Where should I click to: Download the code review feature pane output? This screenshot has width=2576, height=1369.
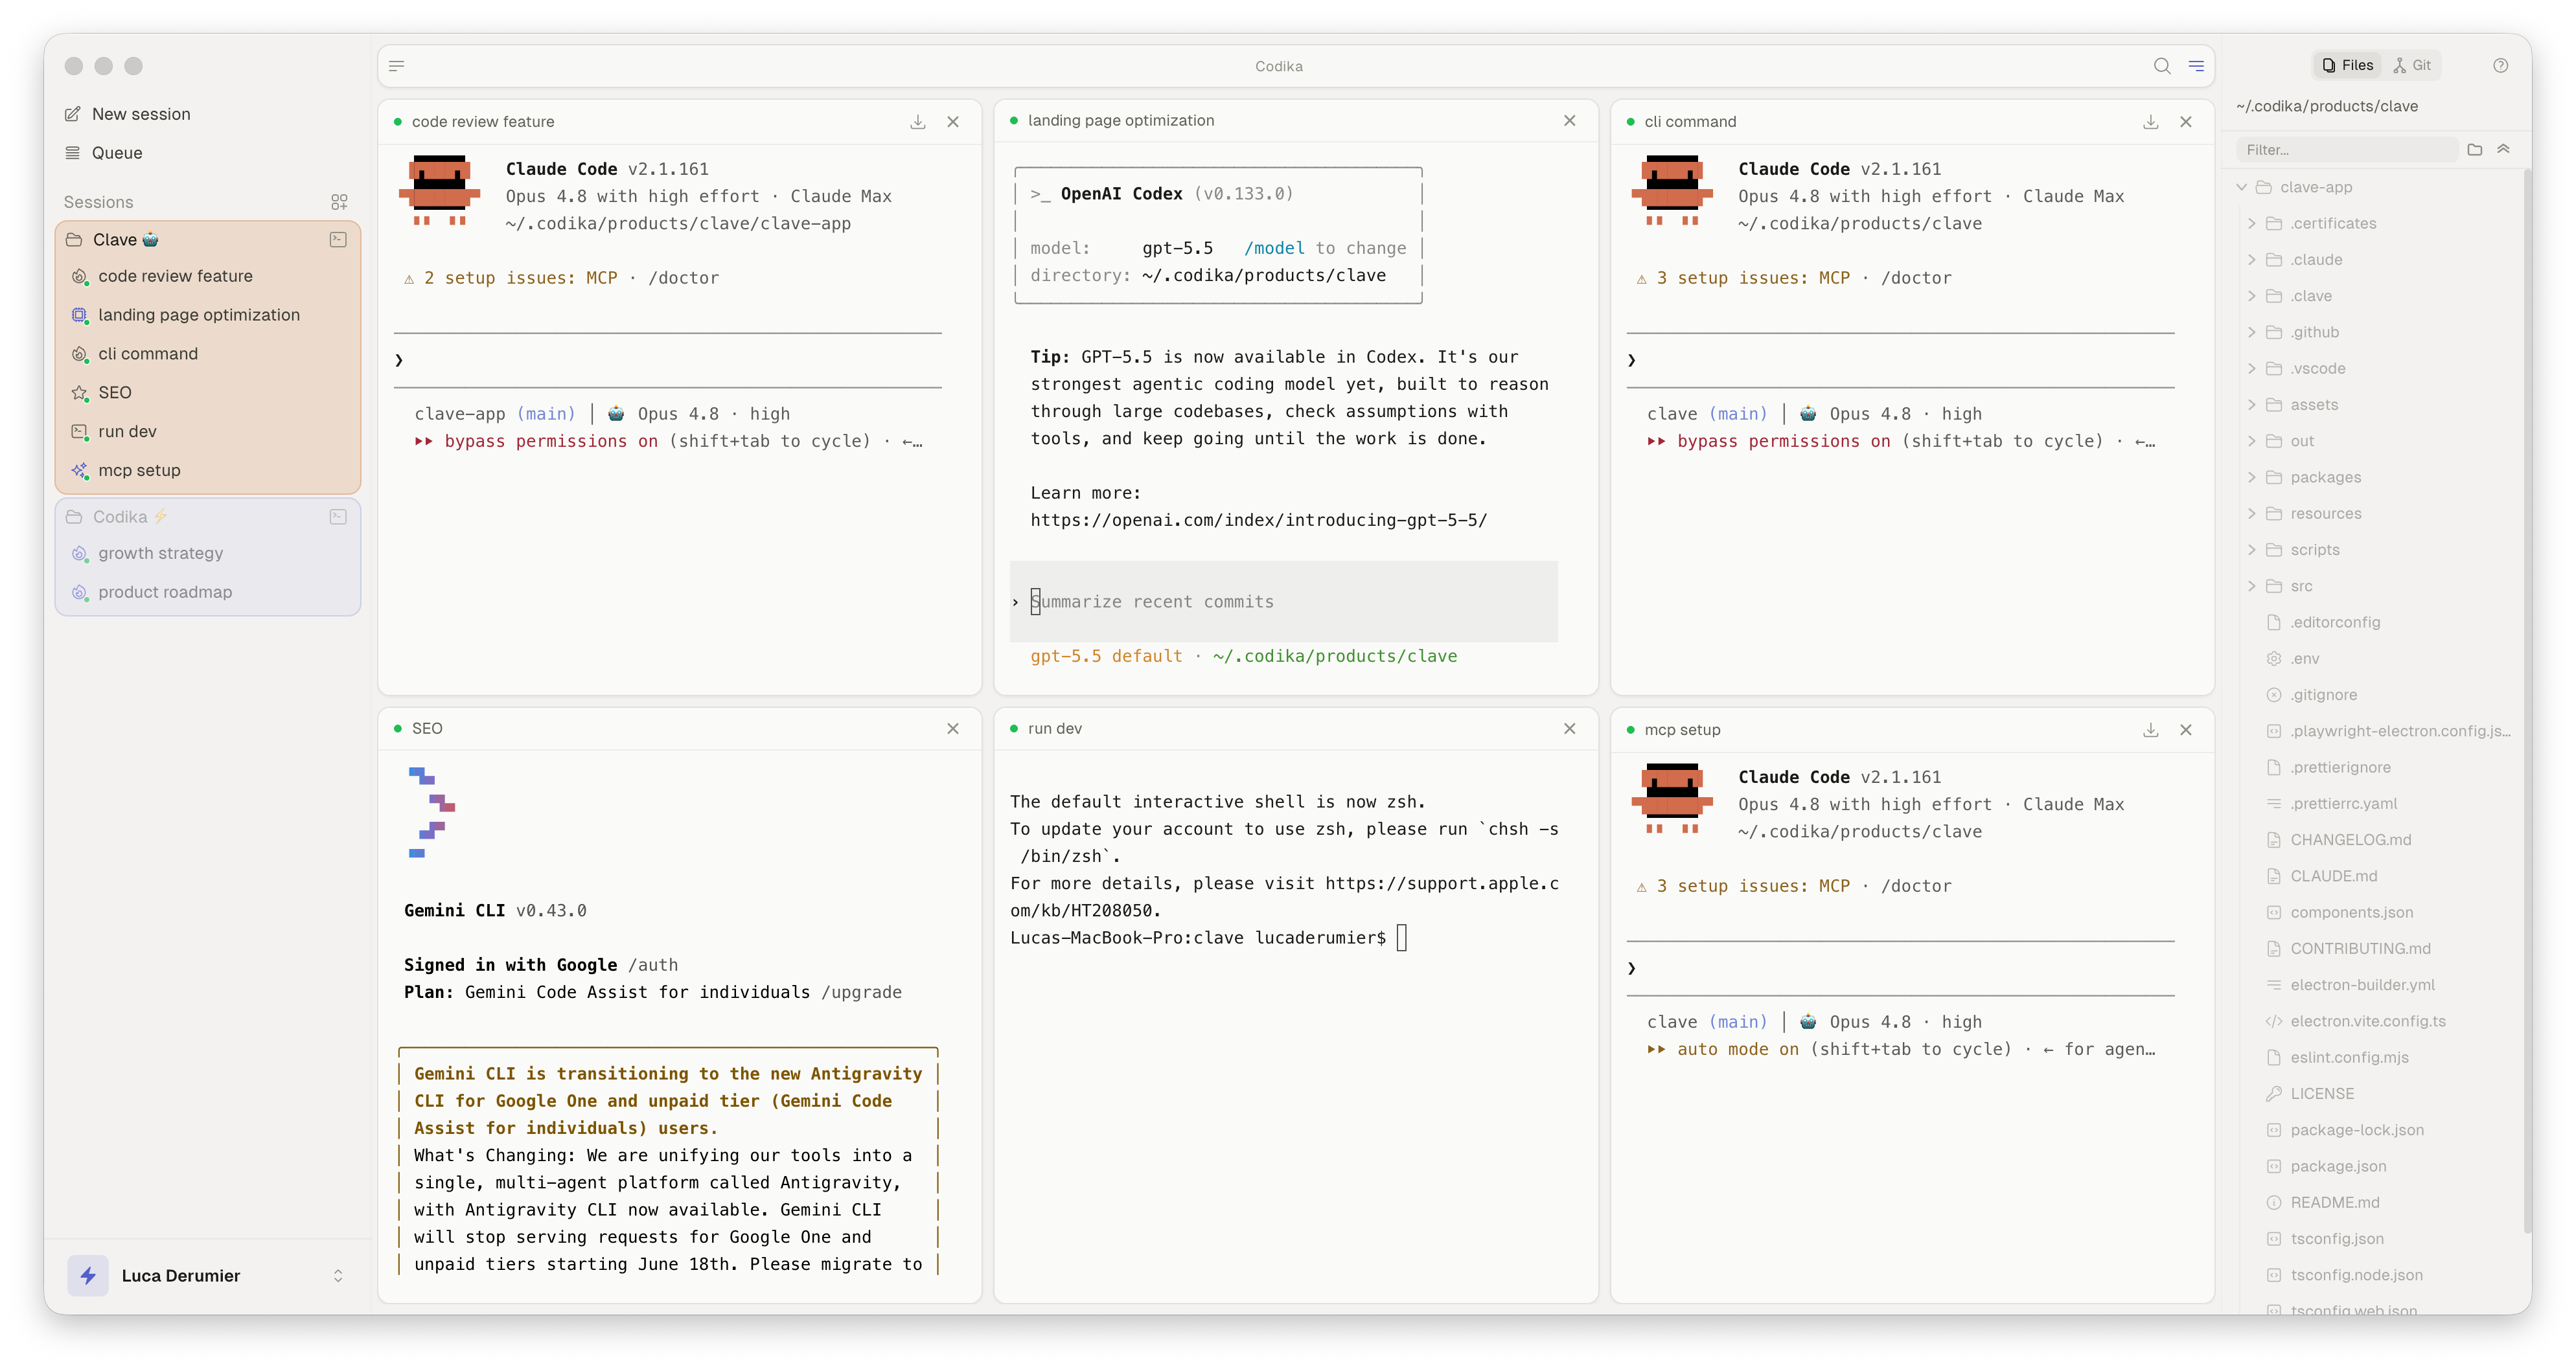pyautogui.click(x=918, y=122)
